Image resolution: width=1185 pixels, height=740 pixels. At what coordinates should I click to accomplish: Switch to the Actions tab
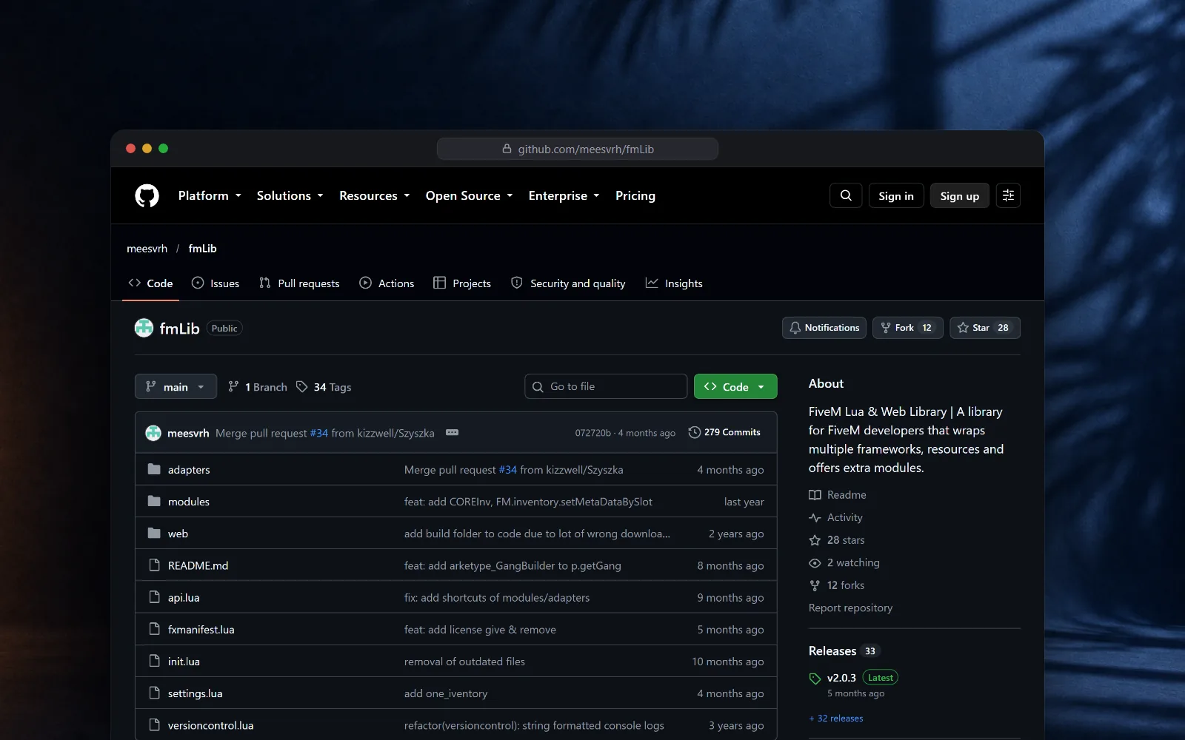[x=387, y=283]
